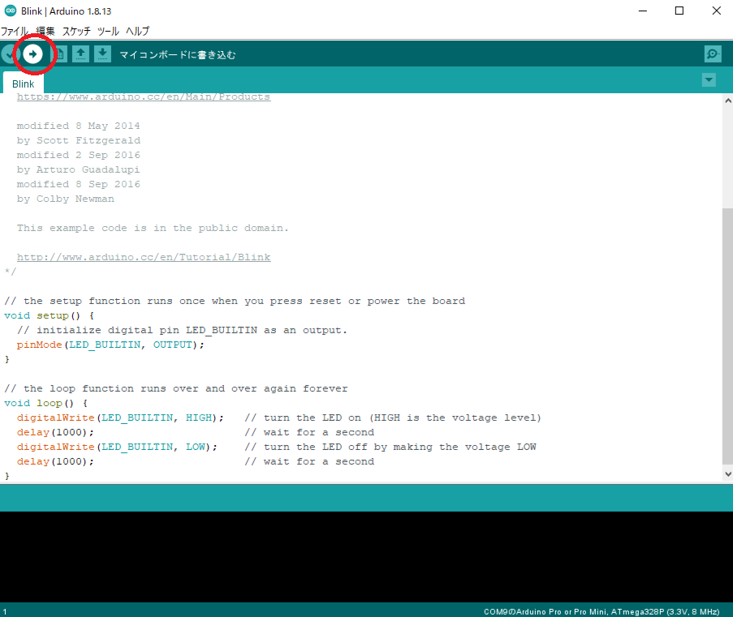This screenshot has width=733, height=617.
Task: Open the ファイル menu
Action: (15, 32)
